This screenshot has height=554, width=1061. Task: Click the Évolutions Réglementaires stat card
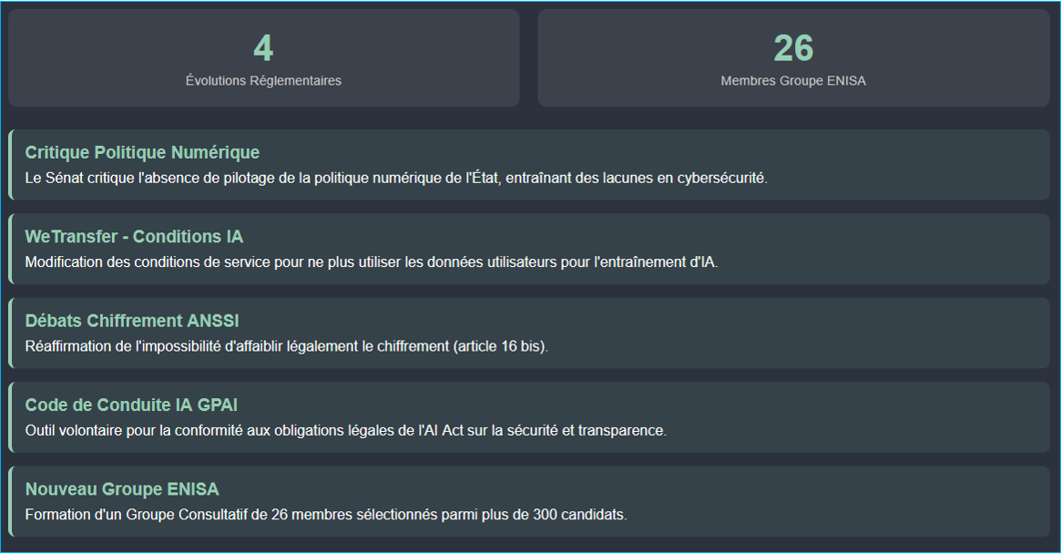(263, 57)
